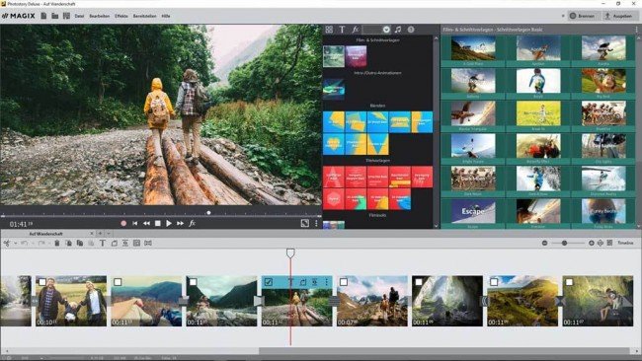This screenshot has width=642, height=361.
Task: Close the Auf Wanderschaft tab
Action: click(91, 234)
